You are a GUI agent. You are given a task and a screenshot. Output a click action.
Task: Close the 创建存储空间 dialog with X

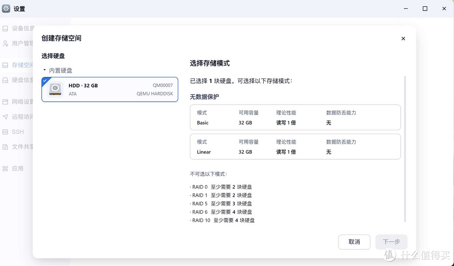click(x=403, y=38)
